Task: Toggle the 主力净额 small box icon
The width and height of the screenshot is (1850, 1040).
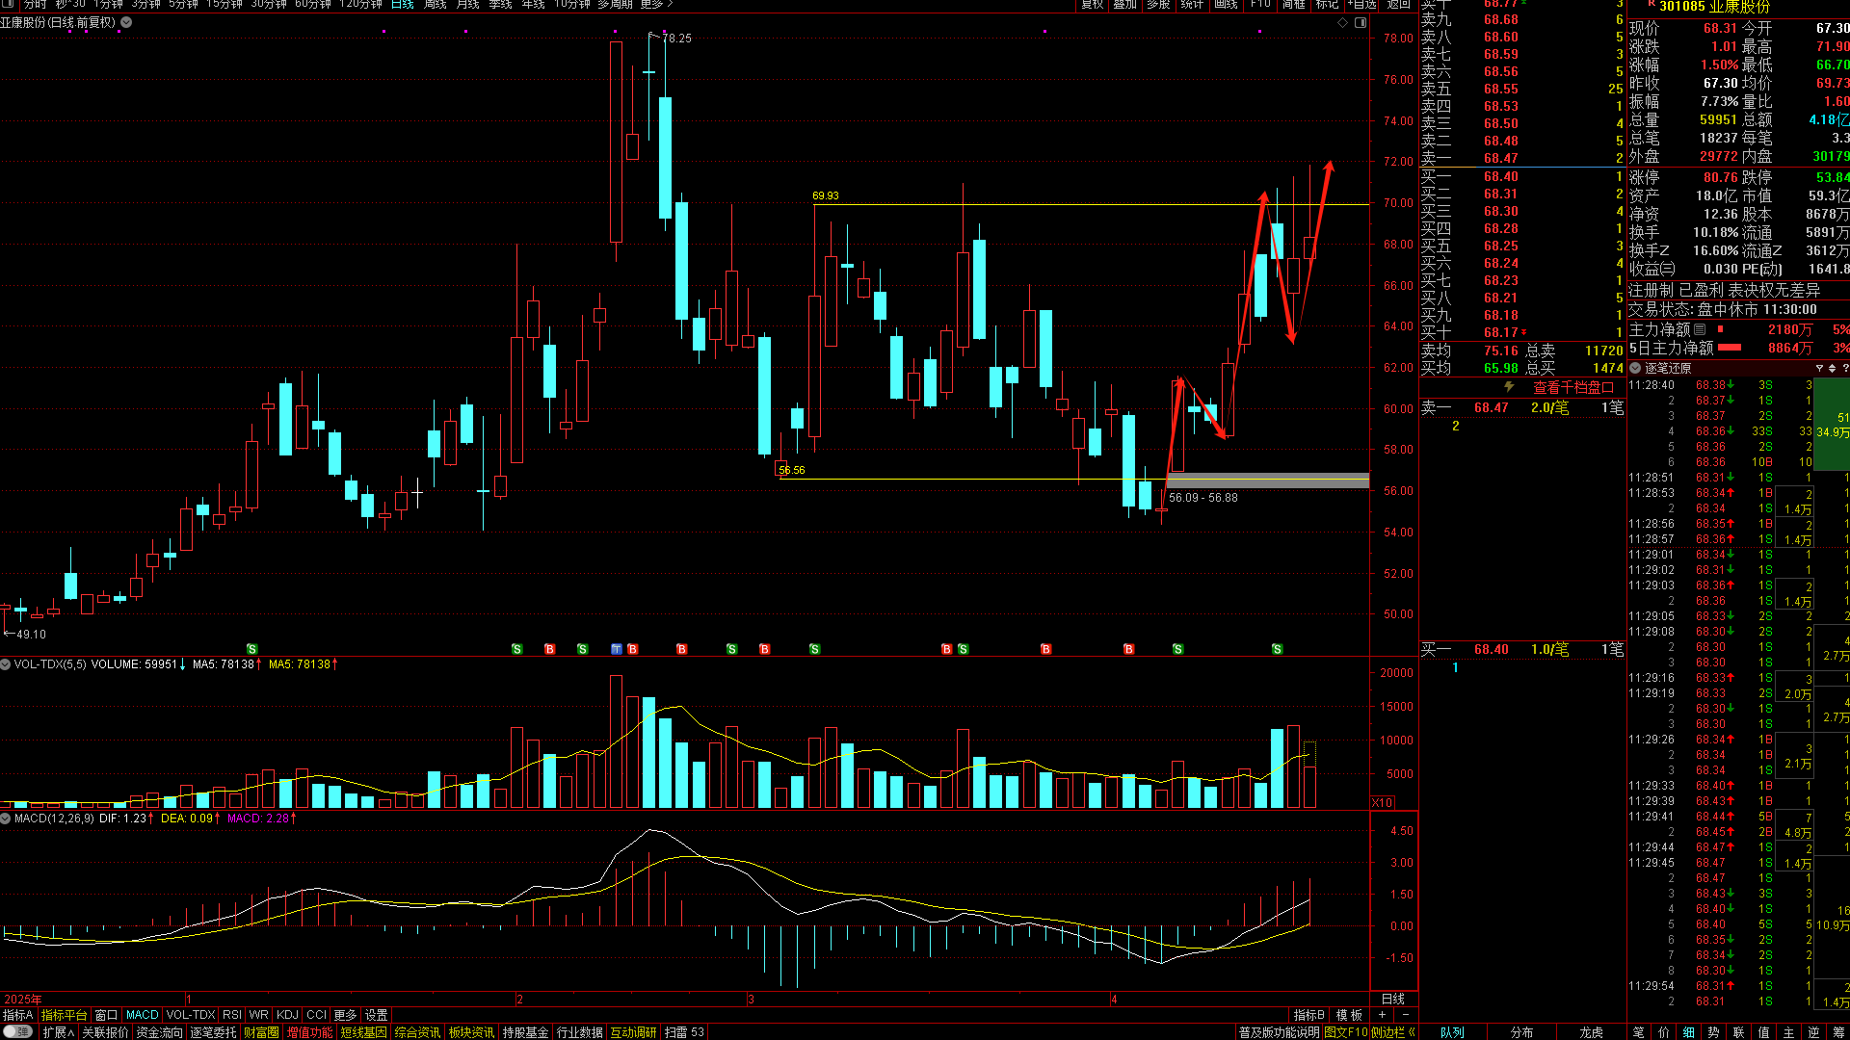Action: pos(1700,329)
